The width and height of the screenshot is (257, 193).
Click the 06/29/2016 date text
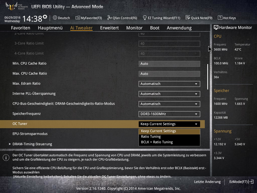coord(13,17)
